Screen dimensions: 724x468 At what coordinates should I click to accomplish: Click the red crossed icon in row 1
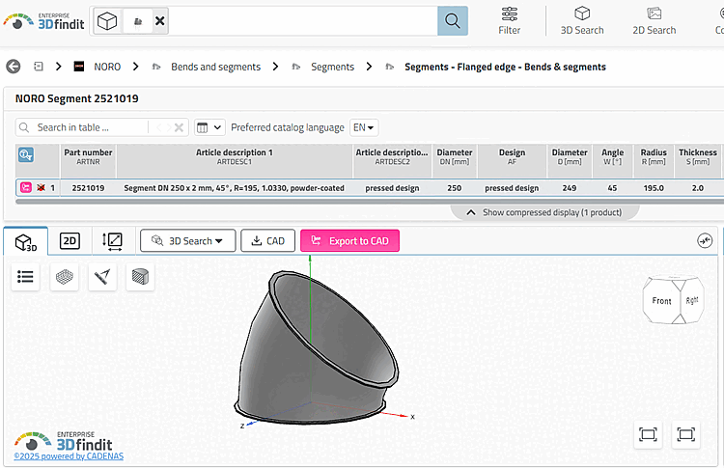[x=42, y=188]
